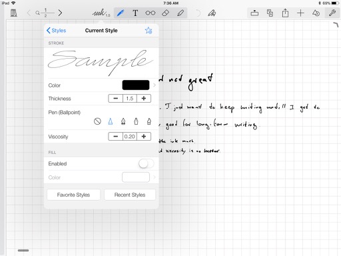Increase Thickness with plus button
Image resolution: width=341 pixels, height=256 pixels.
(144, 99)
